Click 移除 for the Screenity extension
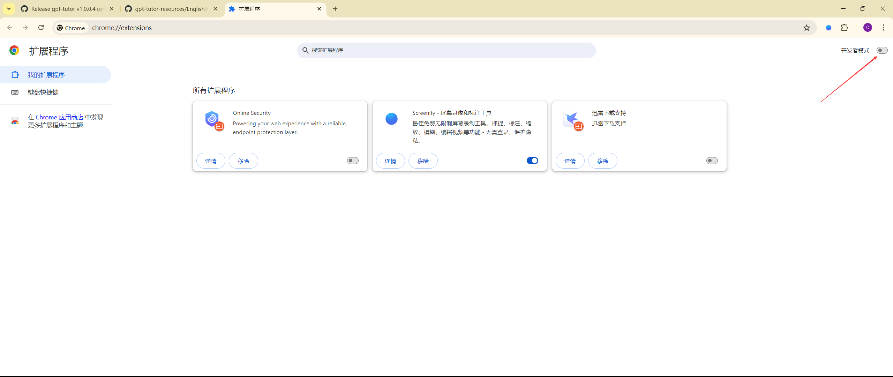 pos(423,161)
